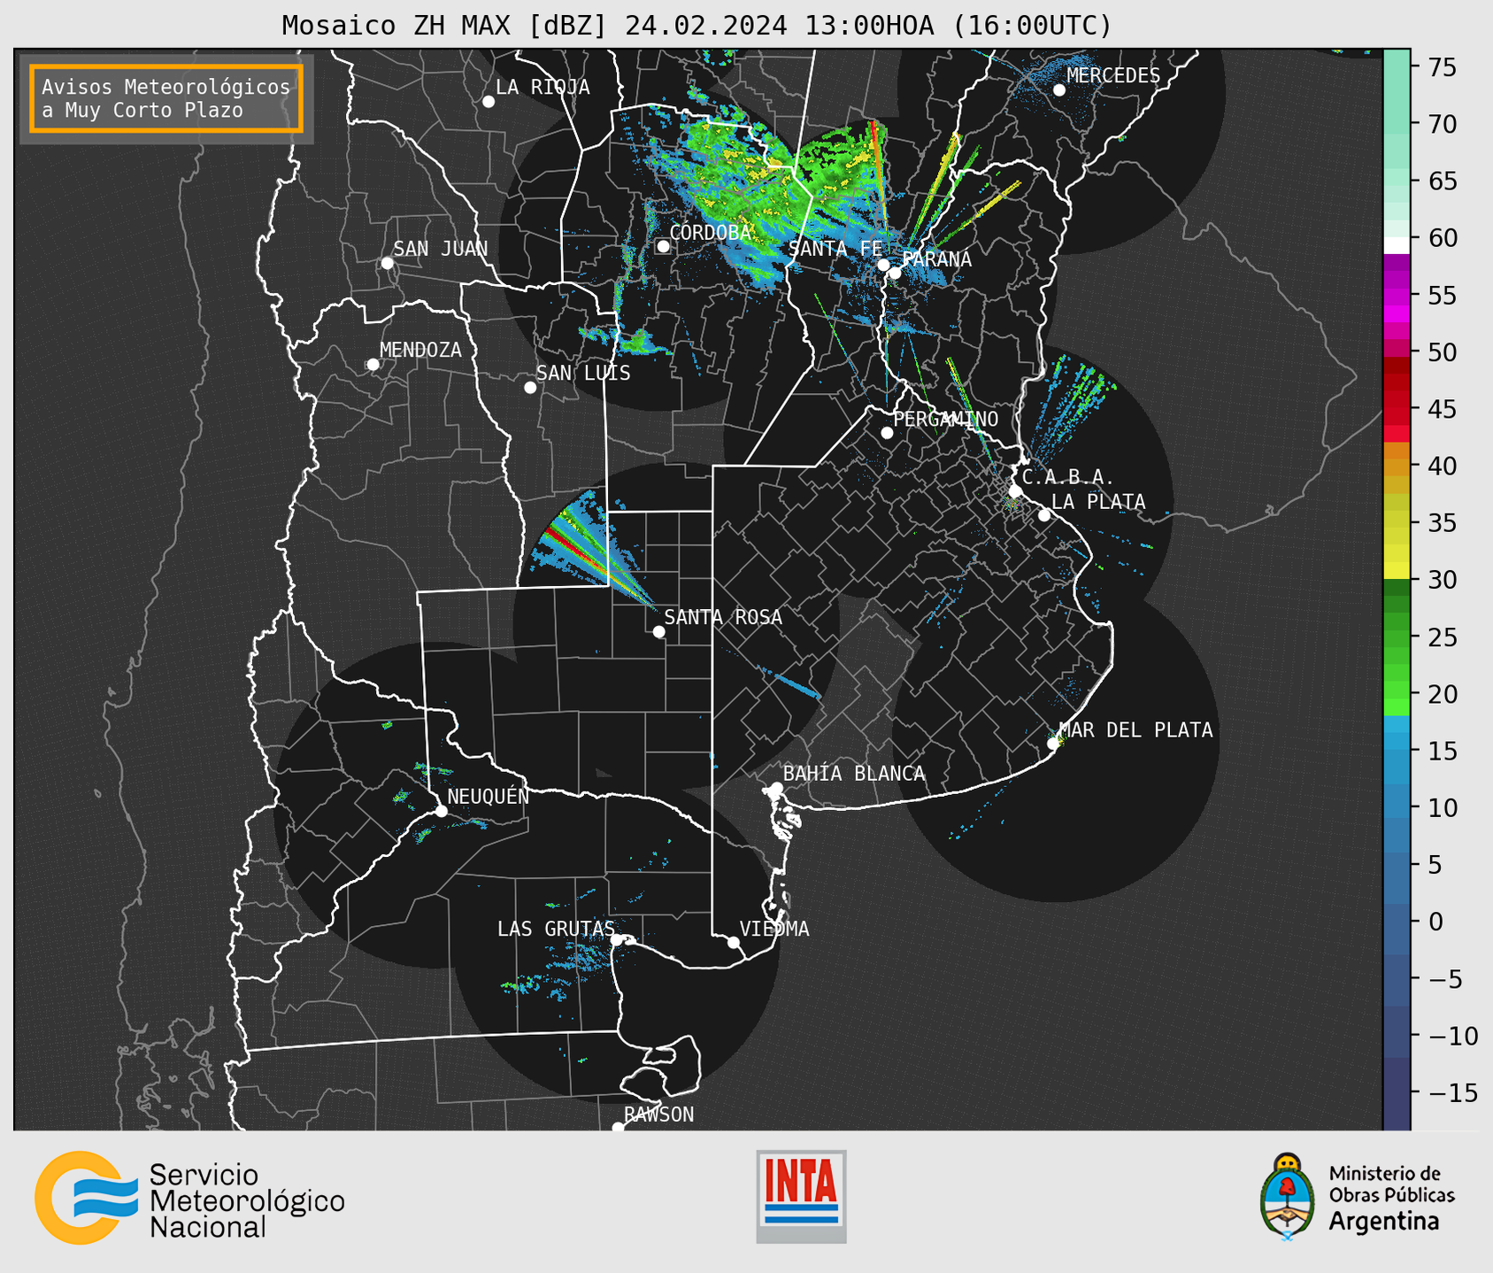1493x1273 pixels.
Task: Click the 75 dBZ level on colorbar
Action: (1397, 67)
